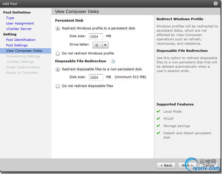This screenshot has width=222, height=174.
Task: Click the 'Drive letter:' label
Action: point(79,44)
